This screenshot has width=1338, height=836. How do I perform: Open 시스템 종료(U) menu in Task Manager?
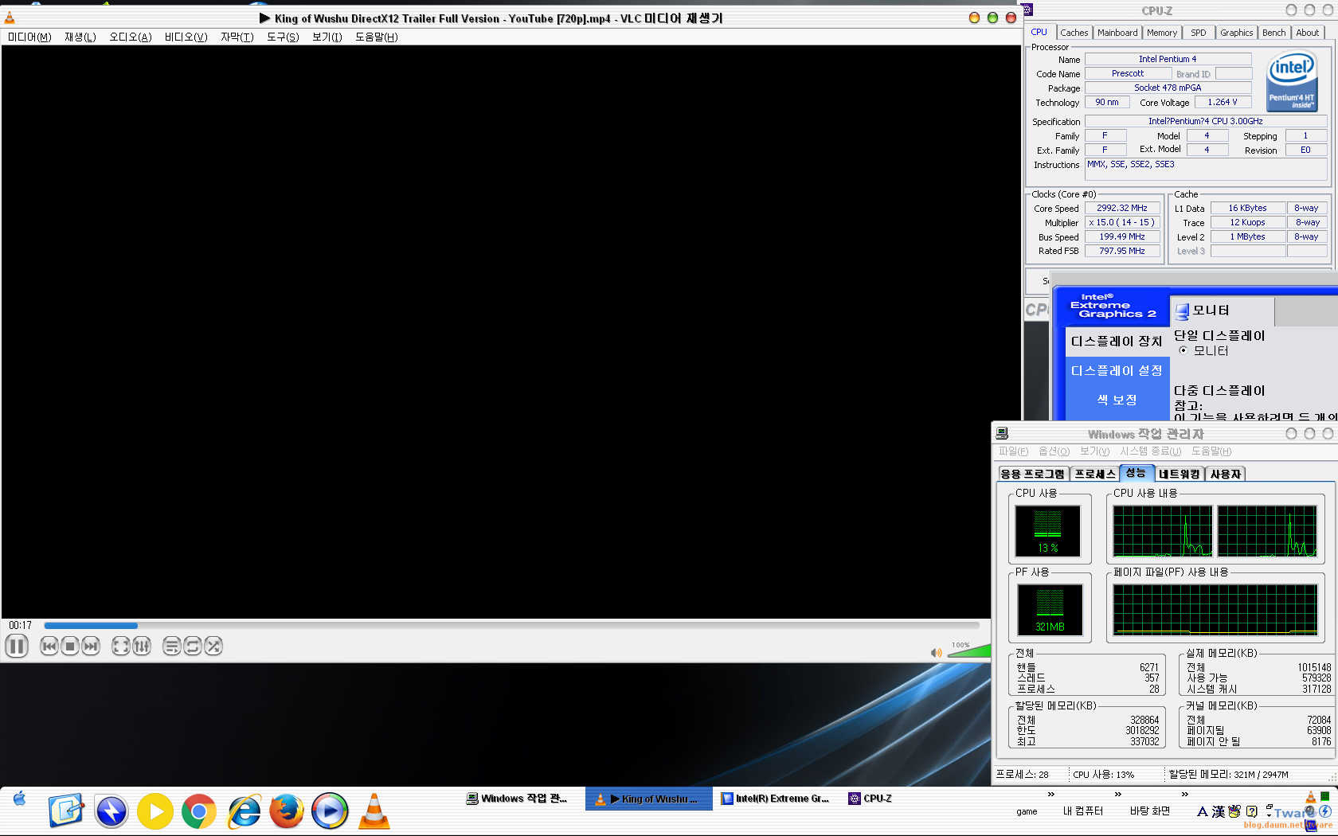point(1151,451)
